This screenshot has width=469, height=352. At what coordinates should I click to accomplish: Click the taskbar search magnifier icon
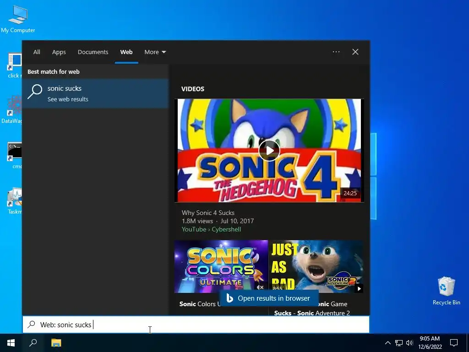(33, 343)
